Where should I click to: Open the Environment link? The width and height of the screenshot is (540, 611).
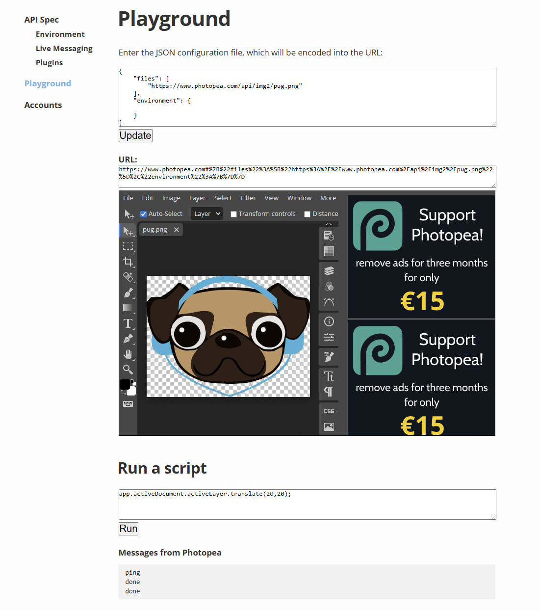[x=60, y=34]
